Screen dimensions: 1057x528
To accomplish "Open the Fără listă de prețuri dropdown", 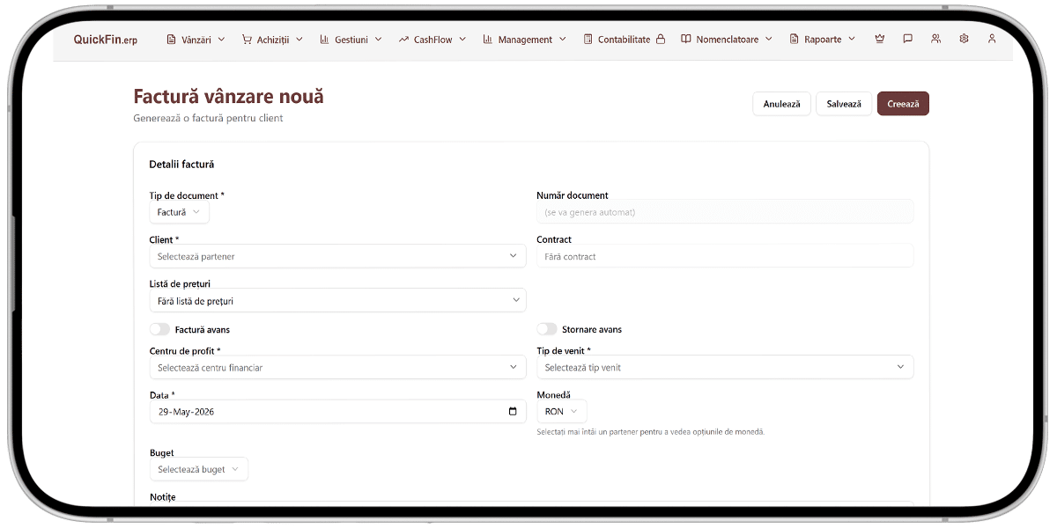I will pyautogui.click(x=338, y=301).
